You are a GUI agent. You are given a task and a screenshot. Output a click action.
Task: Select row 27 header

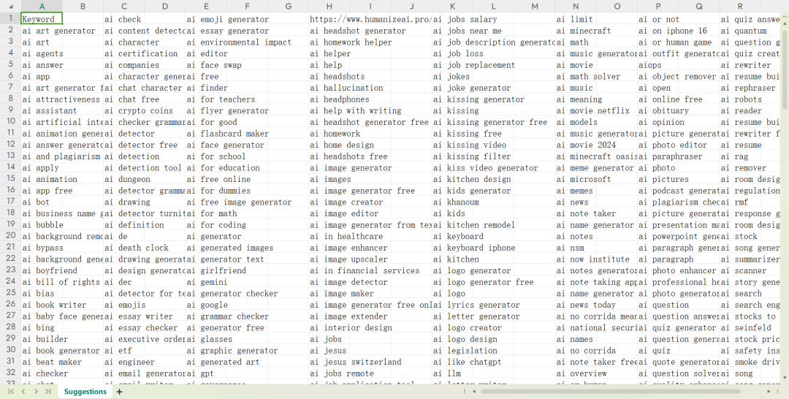[10, 316]
